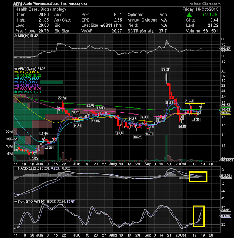Screen dimensions: 234x238
Task: Click the Last Size 6831 shrs value
Action: 112,26
